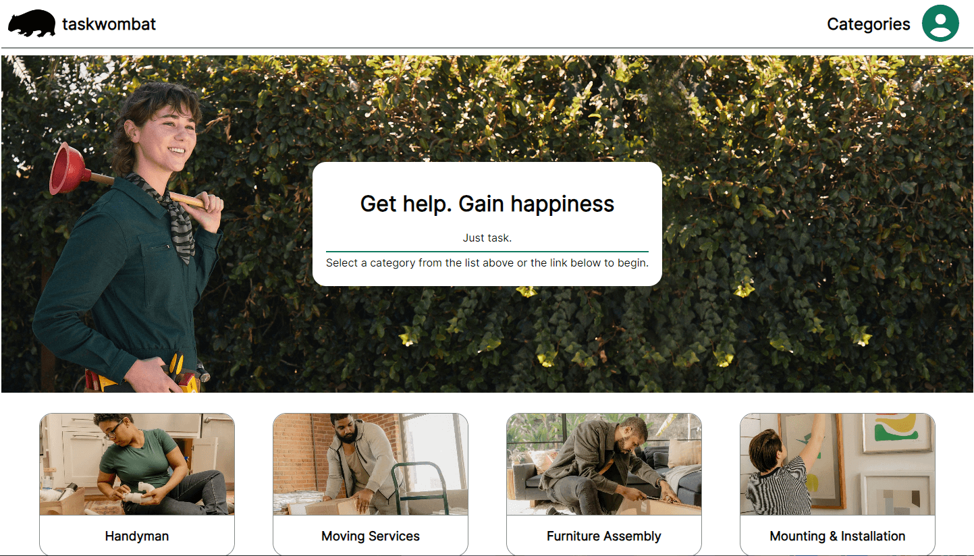Select the Mounting & Installation image
The height and width of the screenshot is (556, 974).
coord(838,464)
